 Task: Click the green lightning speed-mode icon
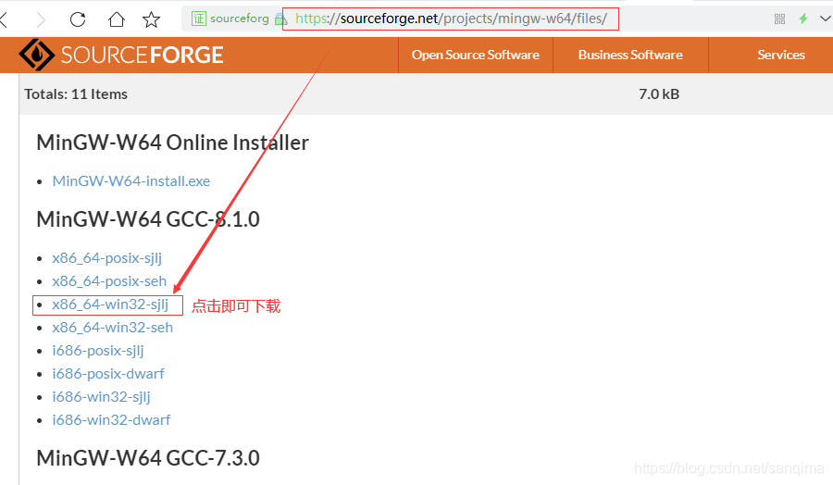803,19
